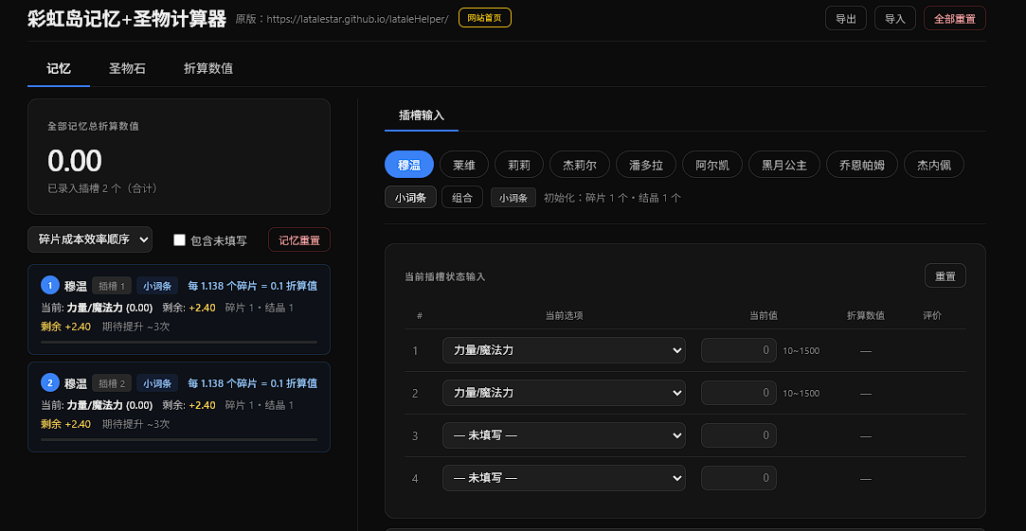The height and width of the screenshot is (531, 1026).
Task: Select the 黑月公主 character pill
Action: tap(783, 165)
